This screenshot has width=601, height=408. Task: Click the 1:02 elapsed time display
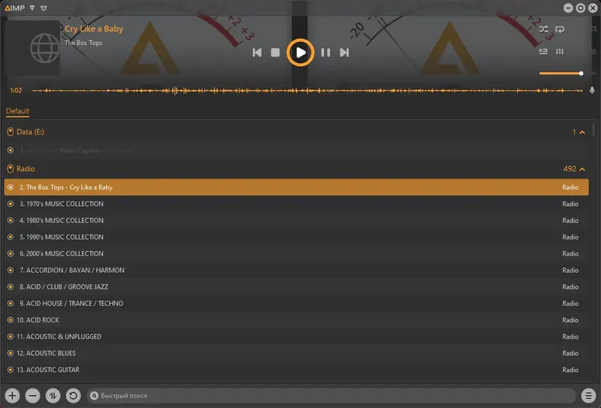pyautogui.click(x=16, y=90)
